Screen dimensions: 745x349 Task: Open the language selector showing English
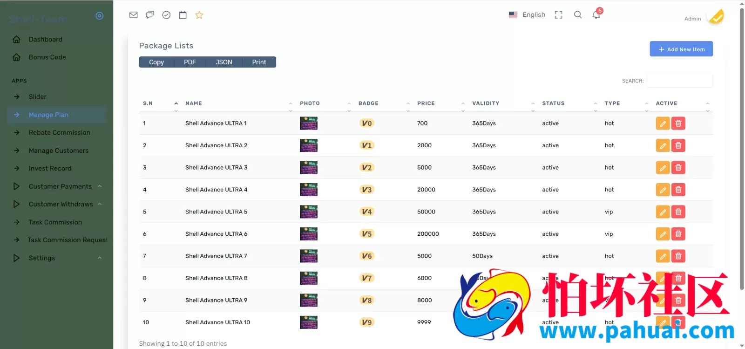527,15
